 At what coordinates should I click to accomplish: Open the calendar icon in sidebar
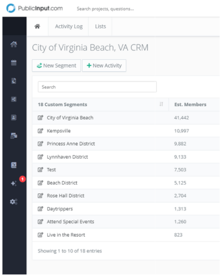(14, 63)
